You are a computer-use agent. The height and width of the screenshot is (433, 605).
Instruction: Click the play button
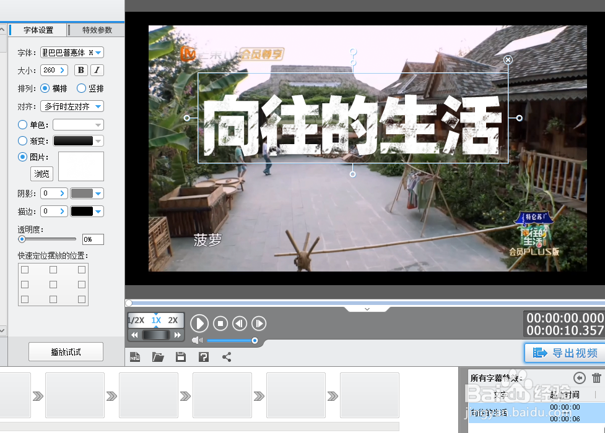pos(199,323)
